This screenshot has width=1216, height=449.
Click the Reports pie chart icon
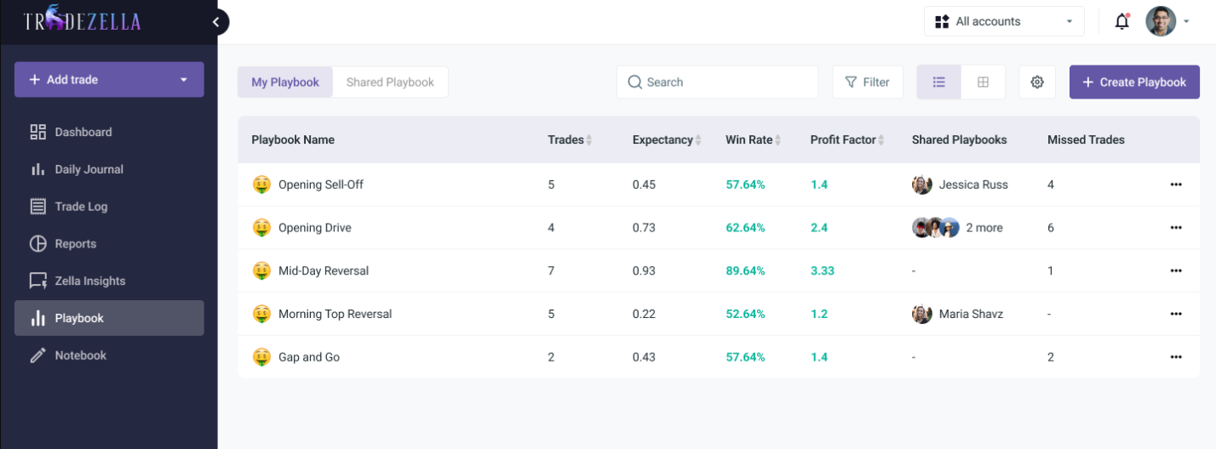tap(37, 244)
